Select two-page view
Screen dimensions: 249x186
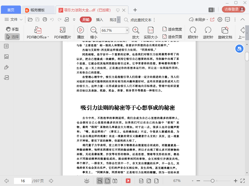click(115, 181)
